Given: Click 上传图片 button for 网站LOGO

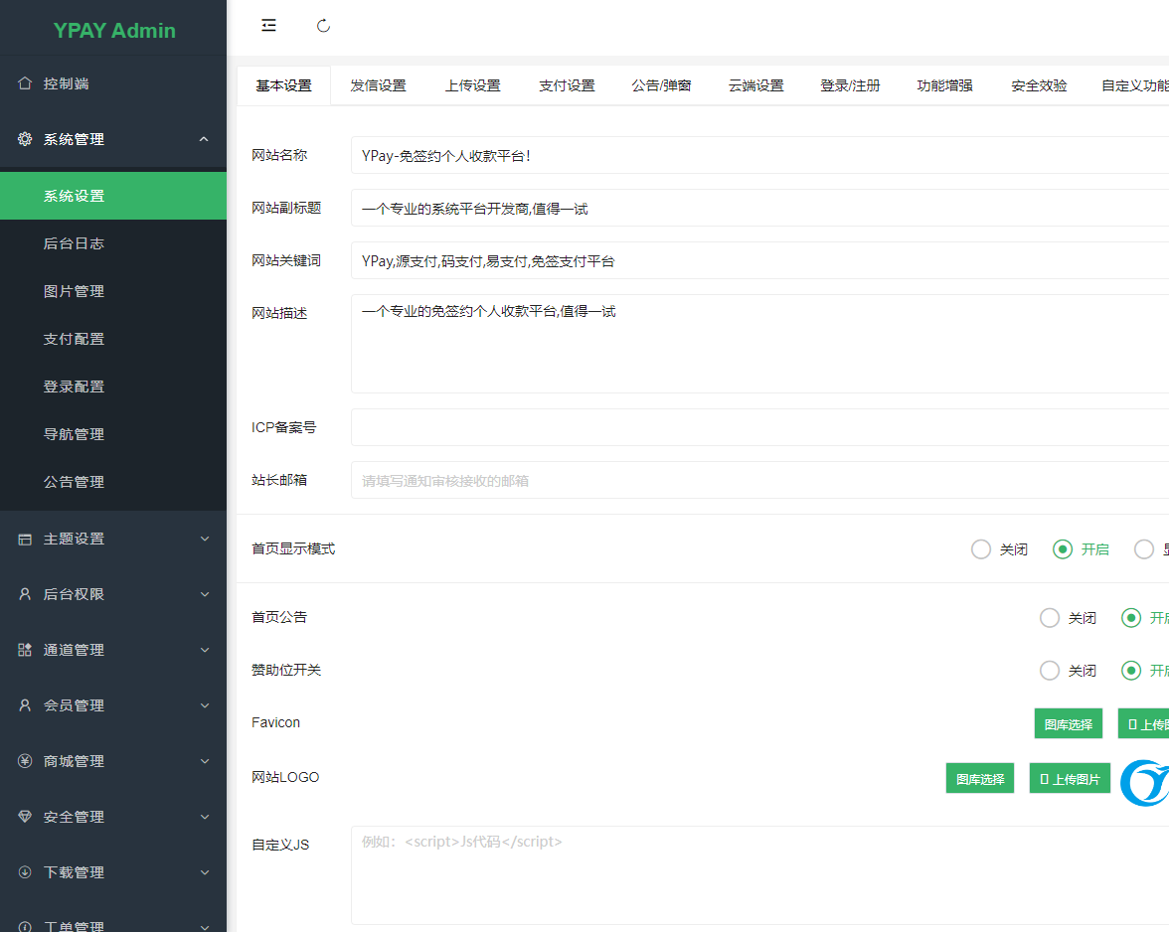Looking at the screenshot, I should pyautogui.click(x=1070, y=779).
